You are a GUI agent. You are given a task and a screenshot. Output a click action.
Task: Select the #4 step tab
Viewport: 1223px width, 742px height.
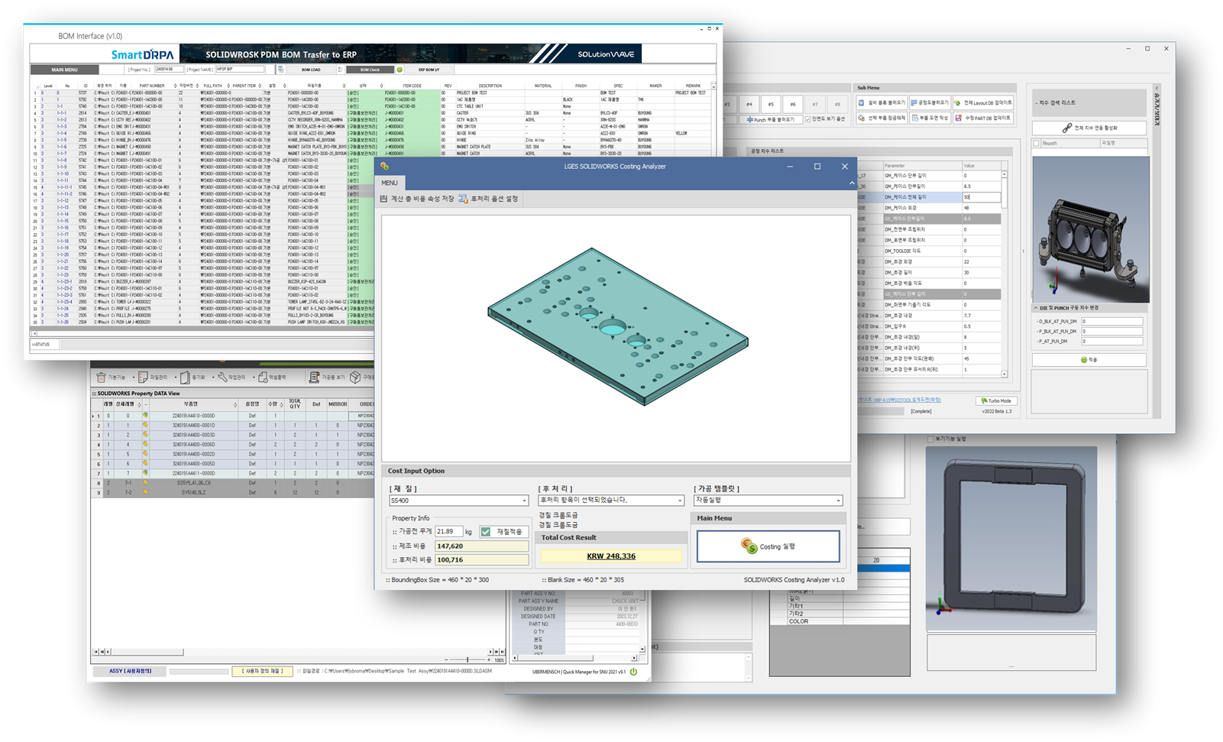(x=749, y=104)
